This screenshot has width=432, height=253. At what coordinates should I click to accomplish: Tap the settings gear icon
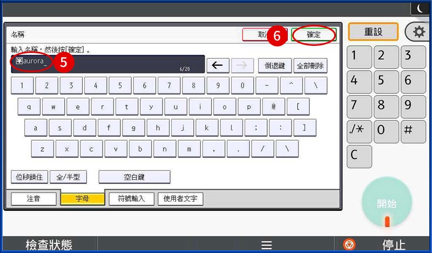(x=419, y=32)
